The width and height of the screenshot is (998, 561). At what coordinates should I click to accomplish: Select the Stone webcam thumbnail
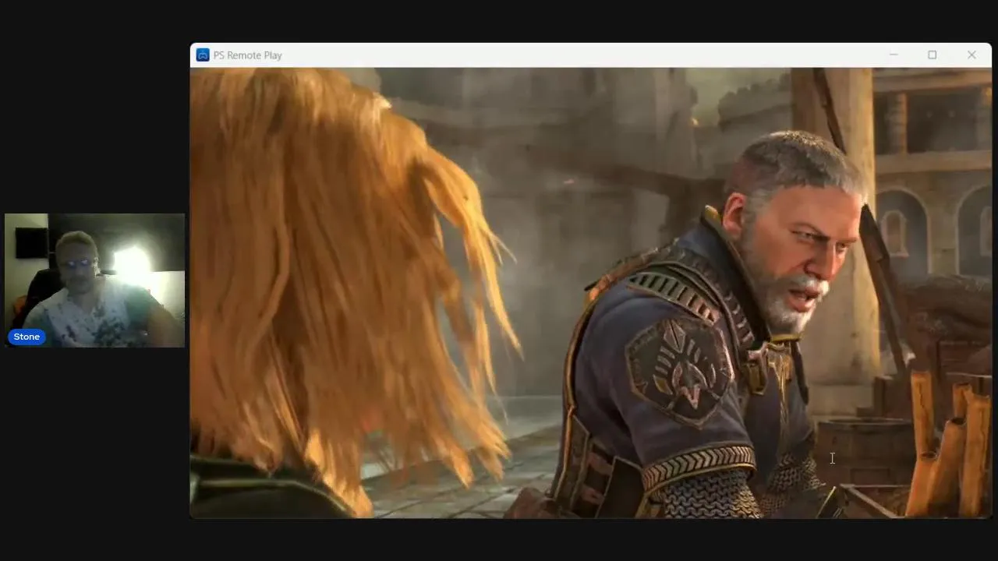click(x=94, y=280)
